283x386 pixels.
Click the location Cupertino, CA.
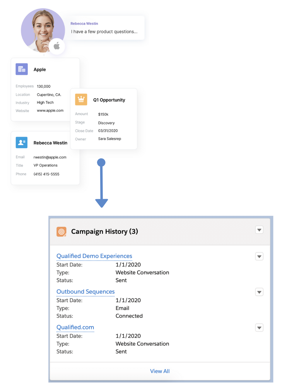coord(49,95)
